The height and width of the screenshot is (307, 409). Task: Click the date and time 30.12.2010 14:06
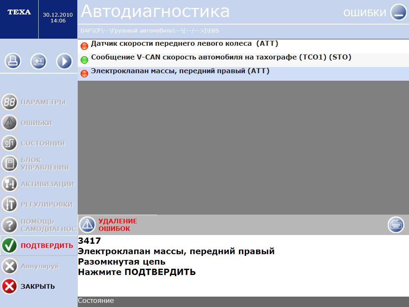[x=58, y=18]
